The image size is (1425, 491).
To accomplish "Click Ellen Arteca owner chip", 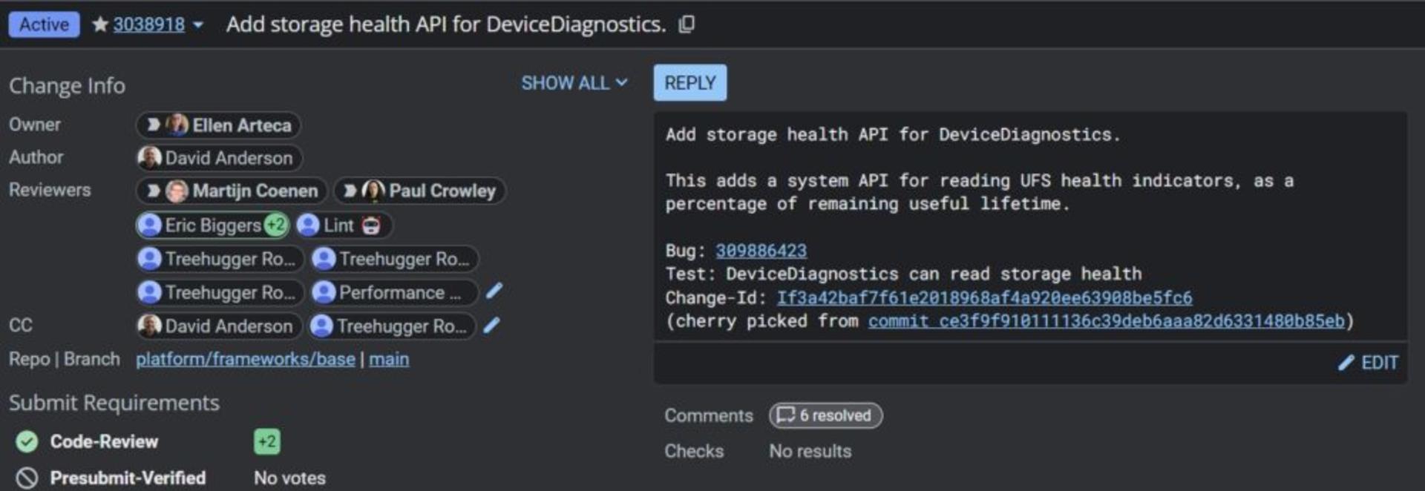I will click(x=218, y=125).
